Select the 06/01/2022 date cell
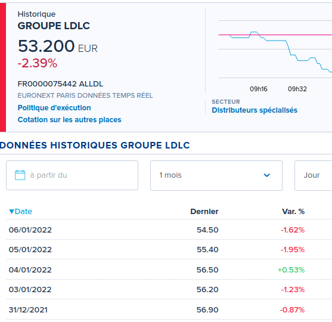 click(30, 230)
